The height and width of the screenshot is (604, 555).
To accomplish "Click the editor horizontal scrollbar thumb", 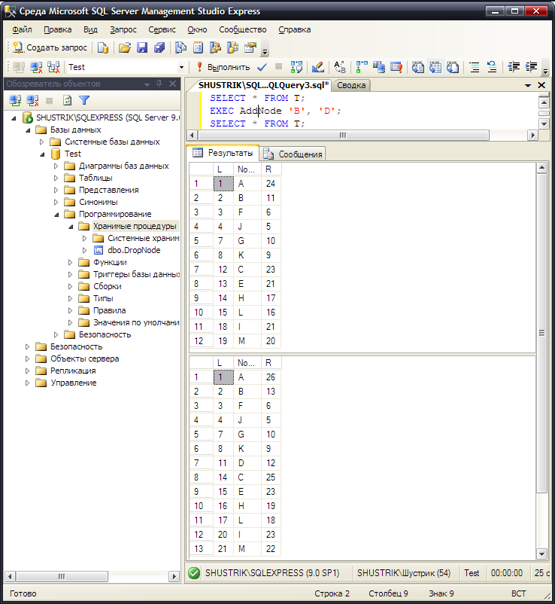I will [344, 136].
